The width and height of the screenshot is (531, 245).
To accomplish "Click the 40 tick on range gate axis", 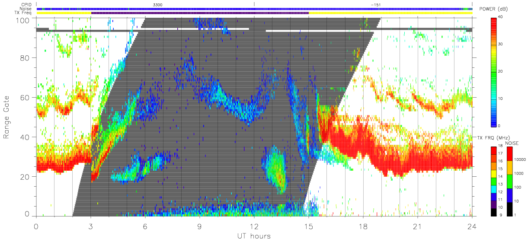I will 26,137.
